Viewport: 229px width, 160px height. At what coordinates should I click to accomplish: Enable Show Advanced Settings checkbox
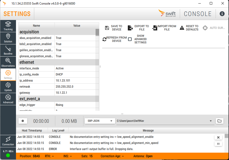pos(130,39)
